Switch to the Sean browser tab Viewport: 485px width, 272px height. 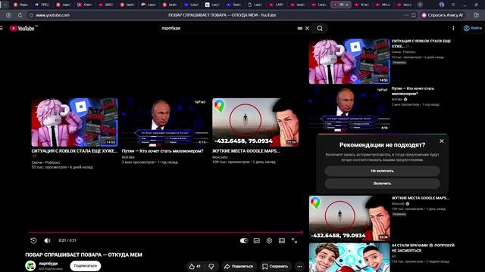coord(234,5)
